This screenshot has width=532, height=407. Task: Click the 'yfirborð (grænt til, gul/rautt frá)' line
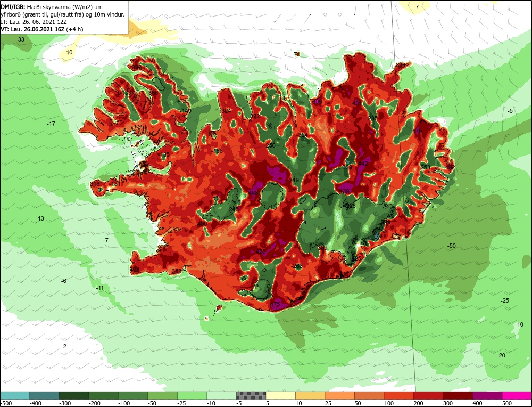(62, 14)
